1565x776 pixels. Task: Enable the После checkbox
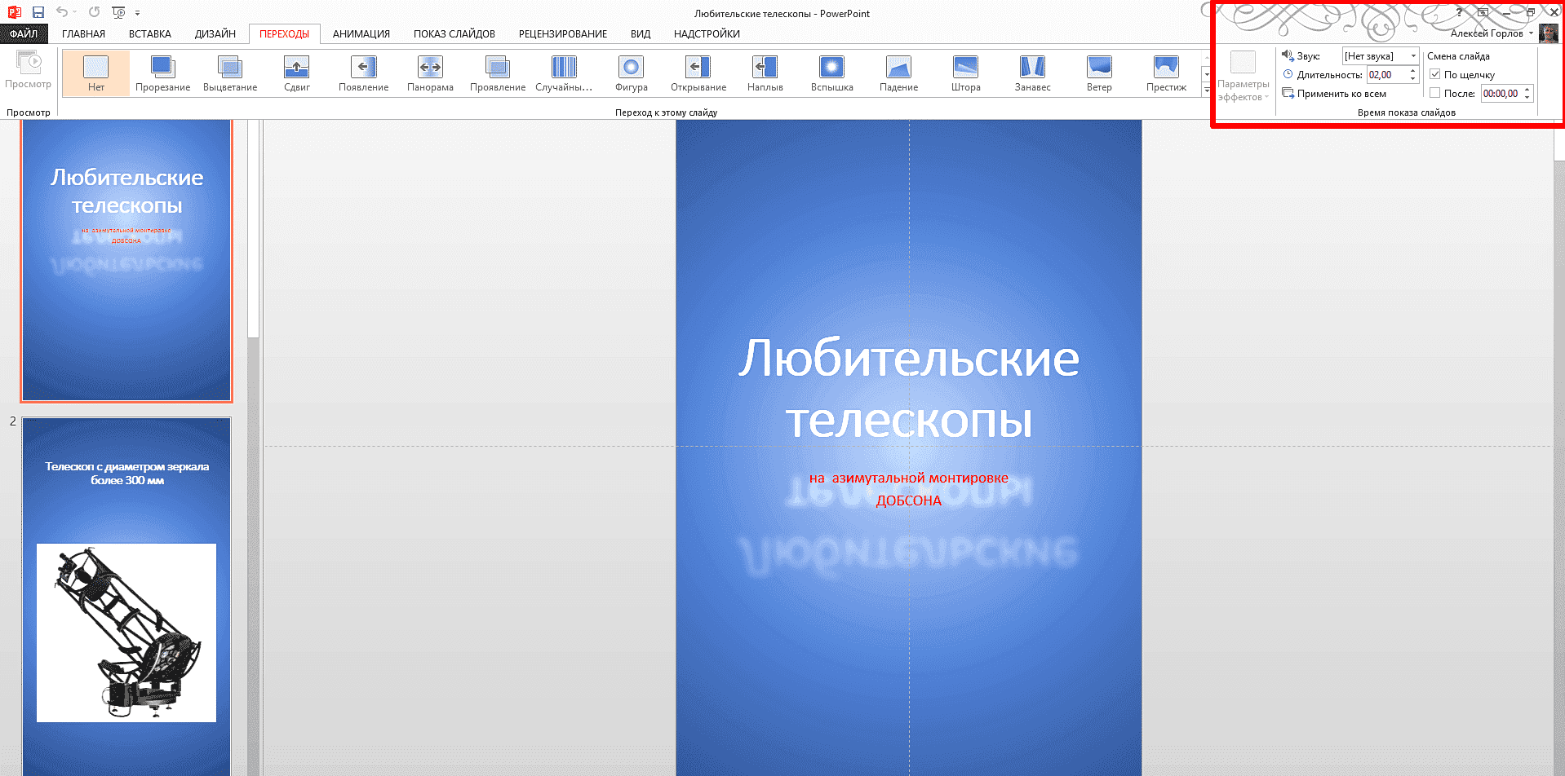(x=1434, y=93)
